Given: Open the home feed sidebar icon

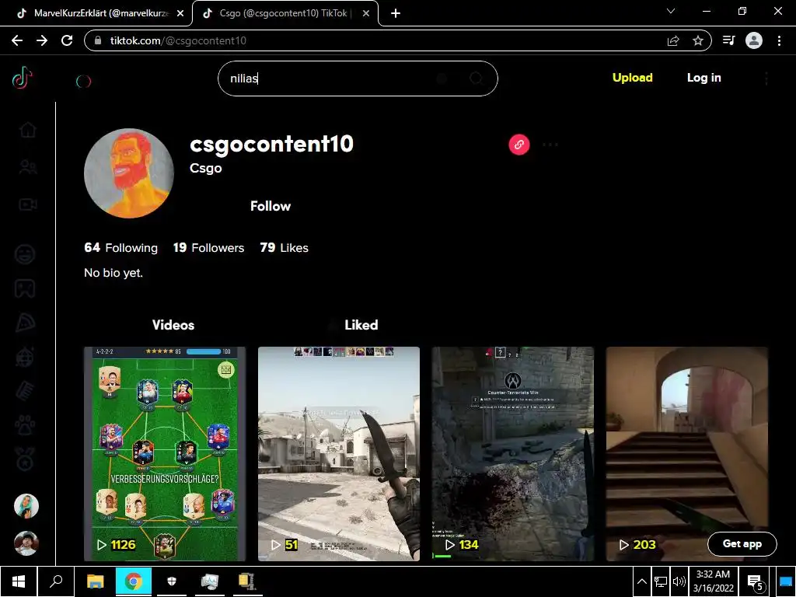Looking at the screenshot, I should (x=28, y=130).
